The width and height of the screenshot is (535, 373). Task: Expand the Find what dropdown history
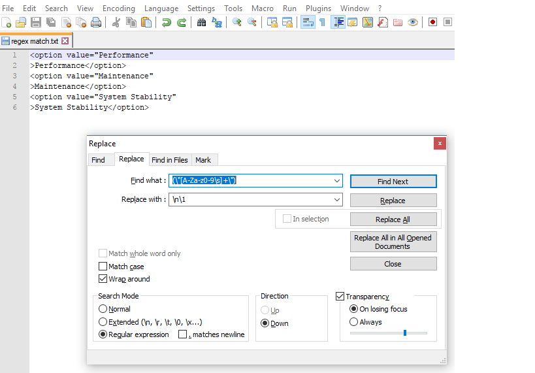click(337, 180)
